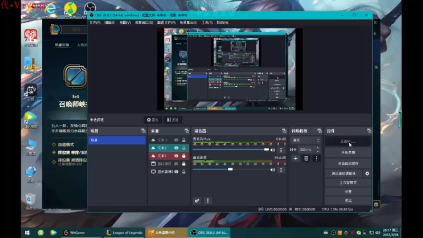This screenshot has width=423, height=238.
Task: Unlock the window capture source
Action: pyautogui.click(x=183, y=163)
